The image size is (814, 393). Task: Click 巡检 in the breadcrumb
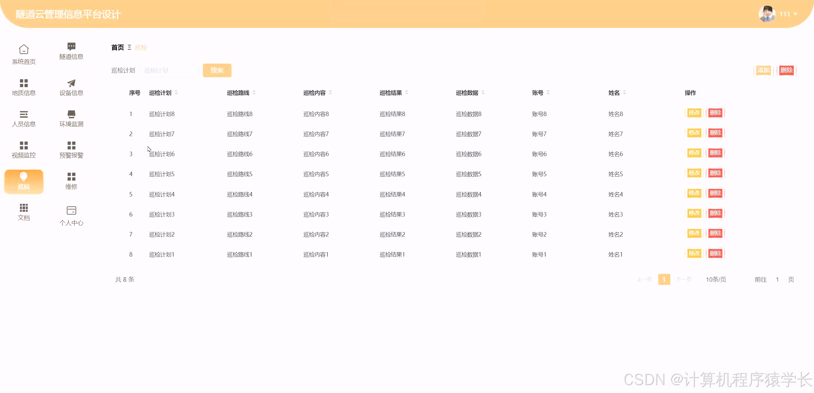(141, 47)
